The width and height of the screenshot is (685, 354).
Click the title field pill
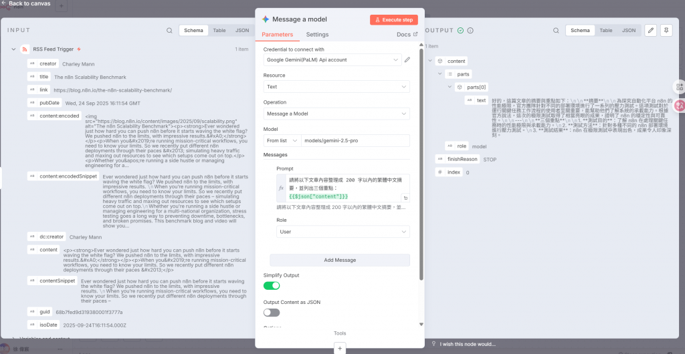point(38,77)
